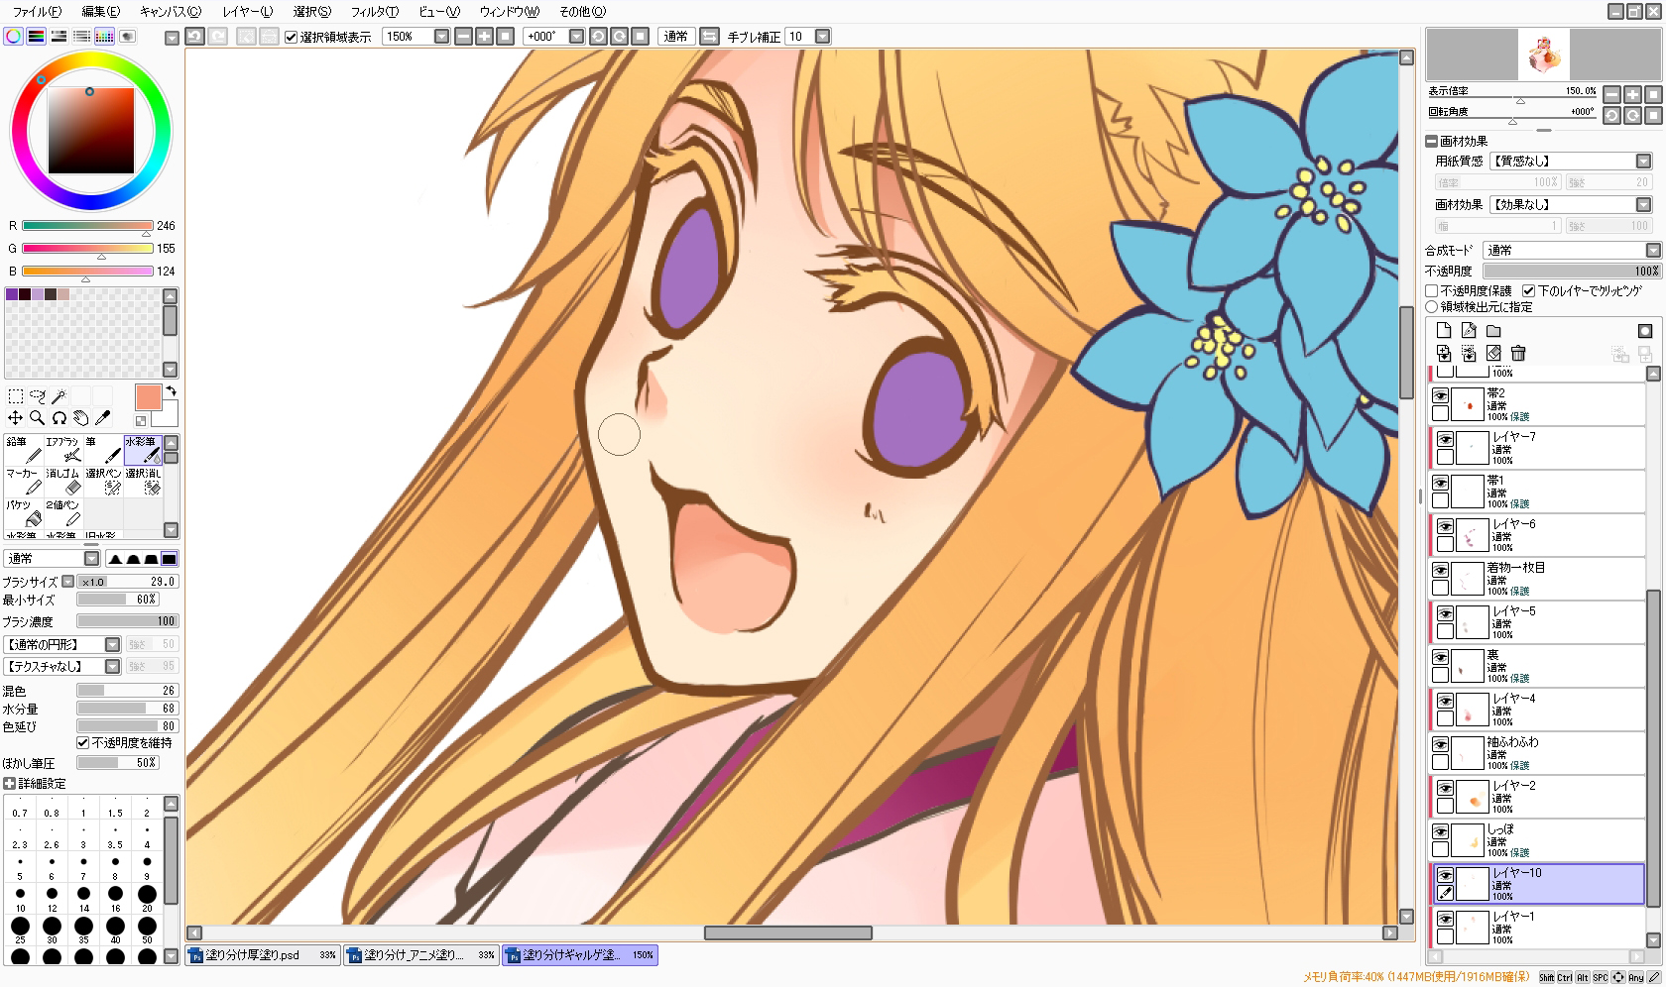Adjust the ブラシ濃度 density slider

[127, 621]
